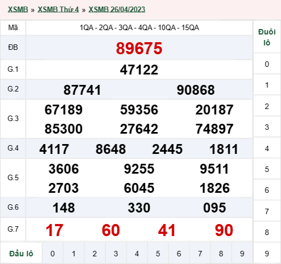This screenshot has width=281, height=264.
Task: Click the G.1 prize number 47122
Action: click(139, 70)
